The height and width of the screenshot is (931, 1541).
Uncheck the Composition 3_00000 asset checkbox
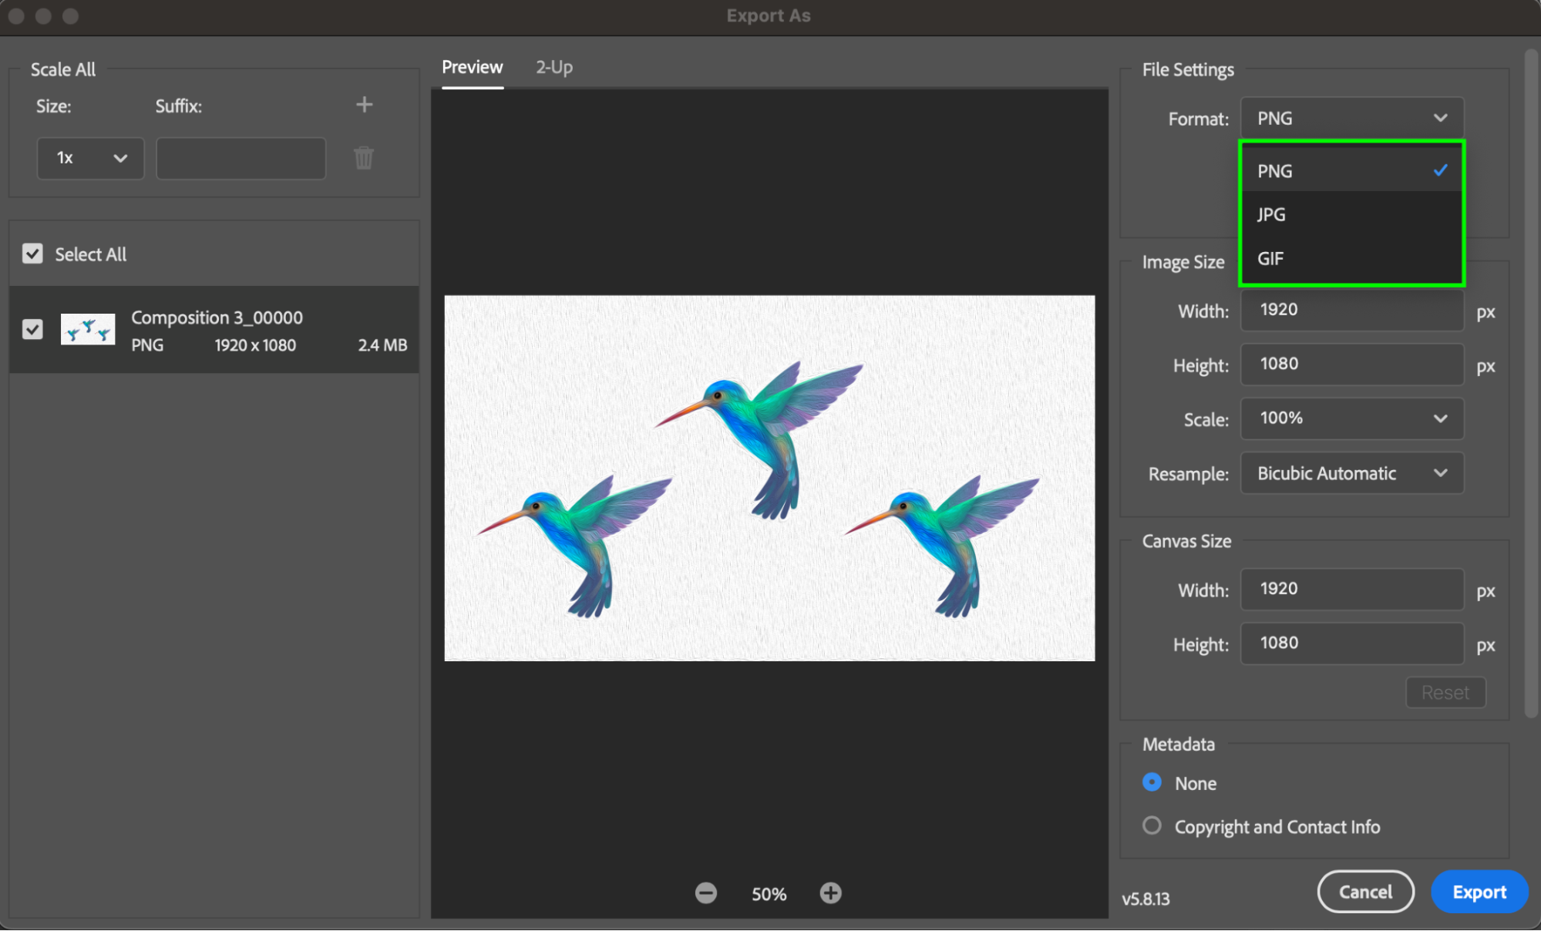point(32,330)
